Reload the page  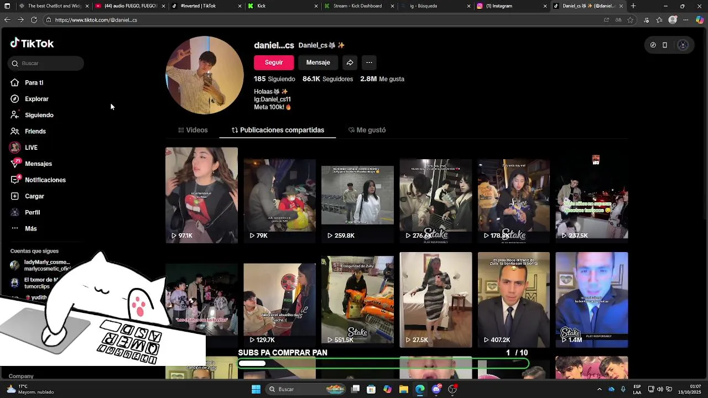point(34,20)
